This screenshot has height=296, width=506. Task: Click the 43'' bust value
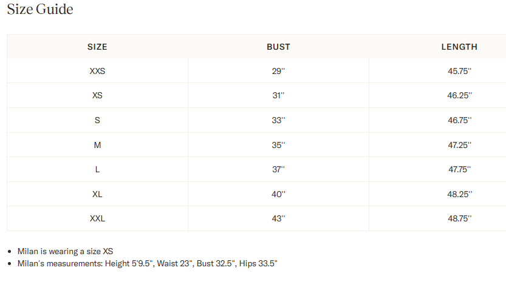click(278, 218)
